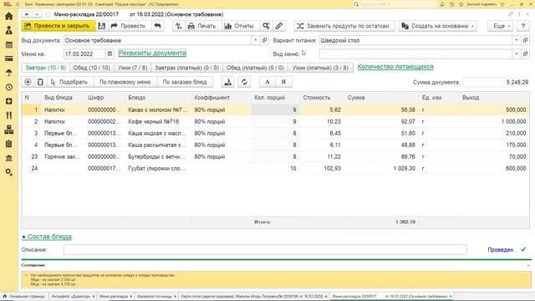The width and height of the screenshot is (535, 301).
Task: Click the Отчеты button
Action: point(239,26)
